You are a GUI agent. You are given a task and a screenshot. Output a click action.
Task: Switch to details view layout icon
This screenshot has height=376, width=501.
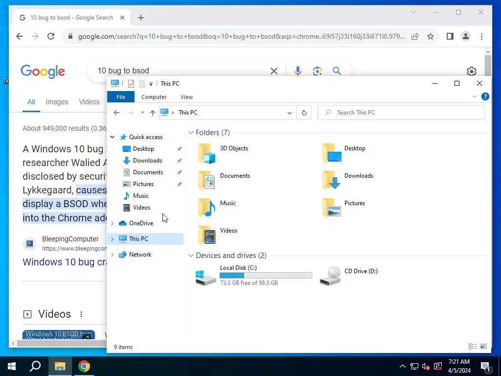pos(473,347)
